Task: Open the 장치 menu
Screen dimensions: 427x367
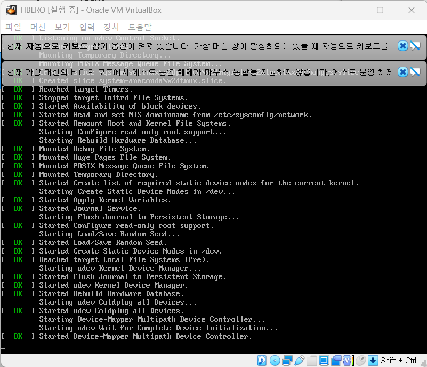Action: tap(111, 27)
